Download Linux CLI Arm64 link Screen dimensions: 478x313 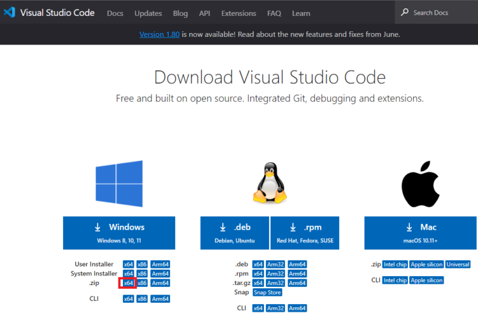[x=297, y=309]
